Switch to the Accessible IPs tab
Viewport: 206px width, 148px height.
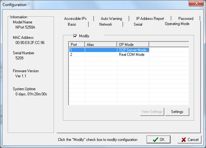[75, 19]
